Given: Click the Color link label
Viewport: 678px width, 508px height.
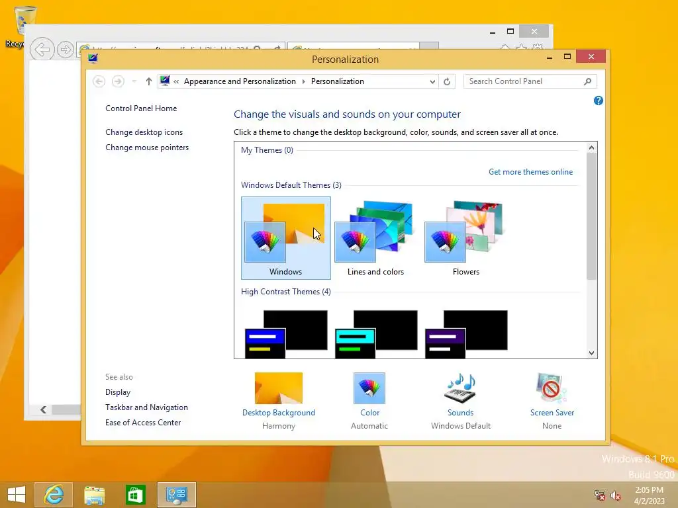Looking at the screenshot, I should tap(369, 413).
